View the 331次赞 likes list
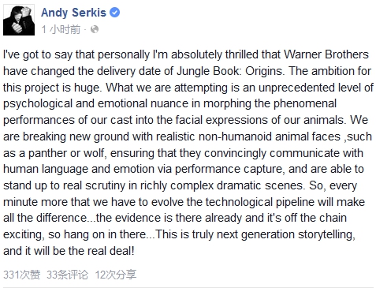The image size is (376, 288). pos(22,275)
